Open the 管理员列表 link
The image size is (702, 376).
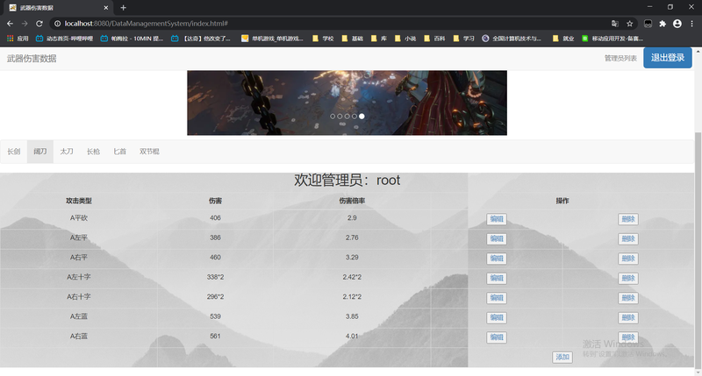click(x=620, y=58)
